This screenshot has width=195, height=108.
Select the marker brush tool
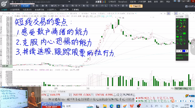pos(184,30)
